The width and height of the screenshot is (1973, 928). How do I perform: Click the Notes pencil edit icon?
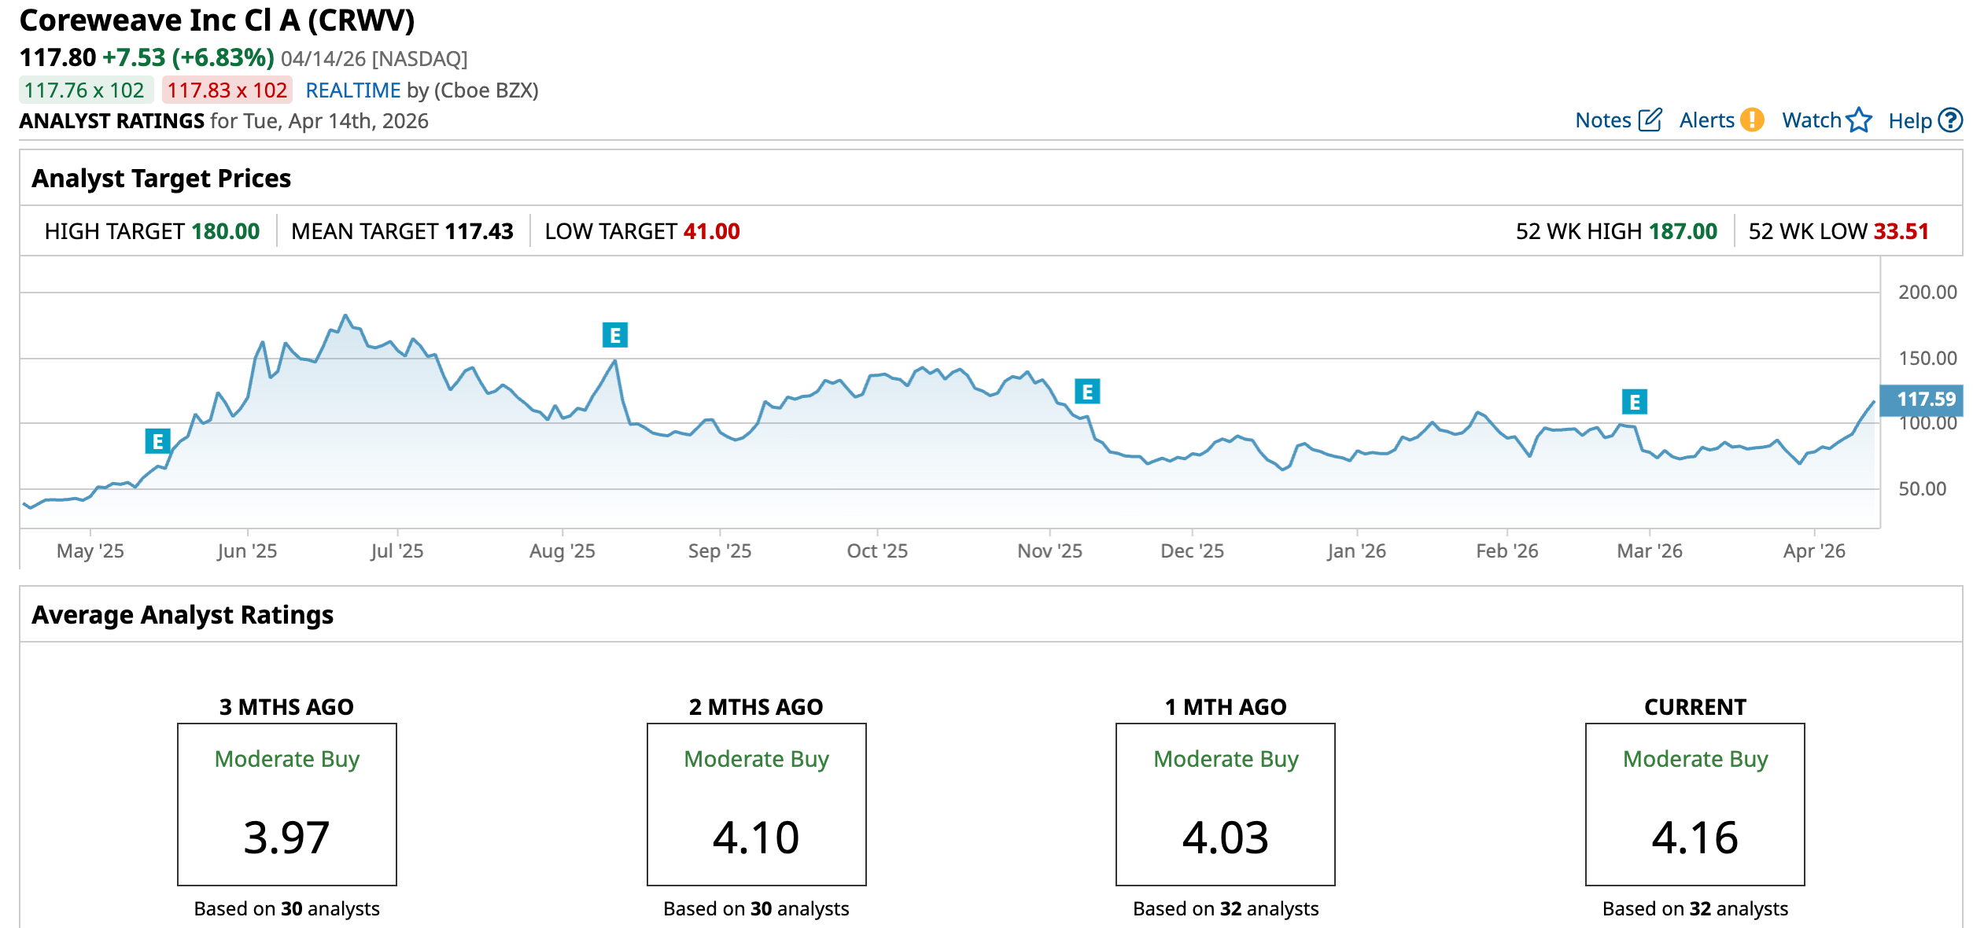1650,120
